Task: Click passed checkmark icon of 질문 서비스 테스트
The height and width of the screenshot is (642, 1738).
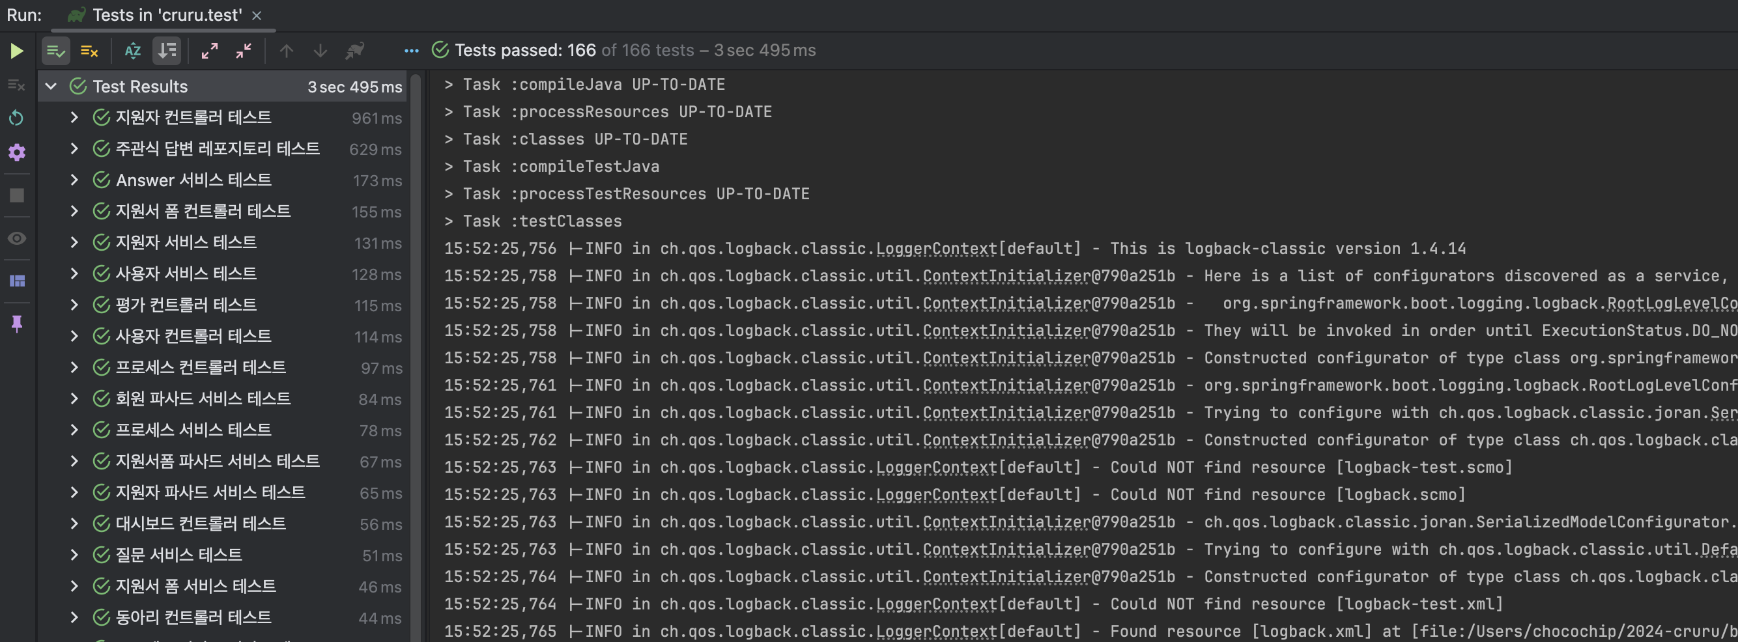Action: point(101,555)
